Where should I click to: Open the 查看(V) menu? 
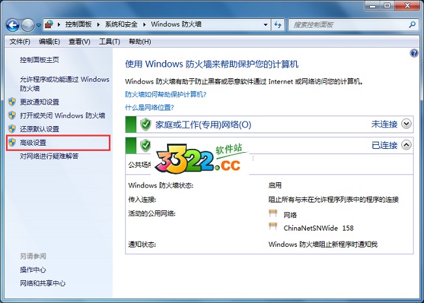click(x=79, y=41)
